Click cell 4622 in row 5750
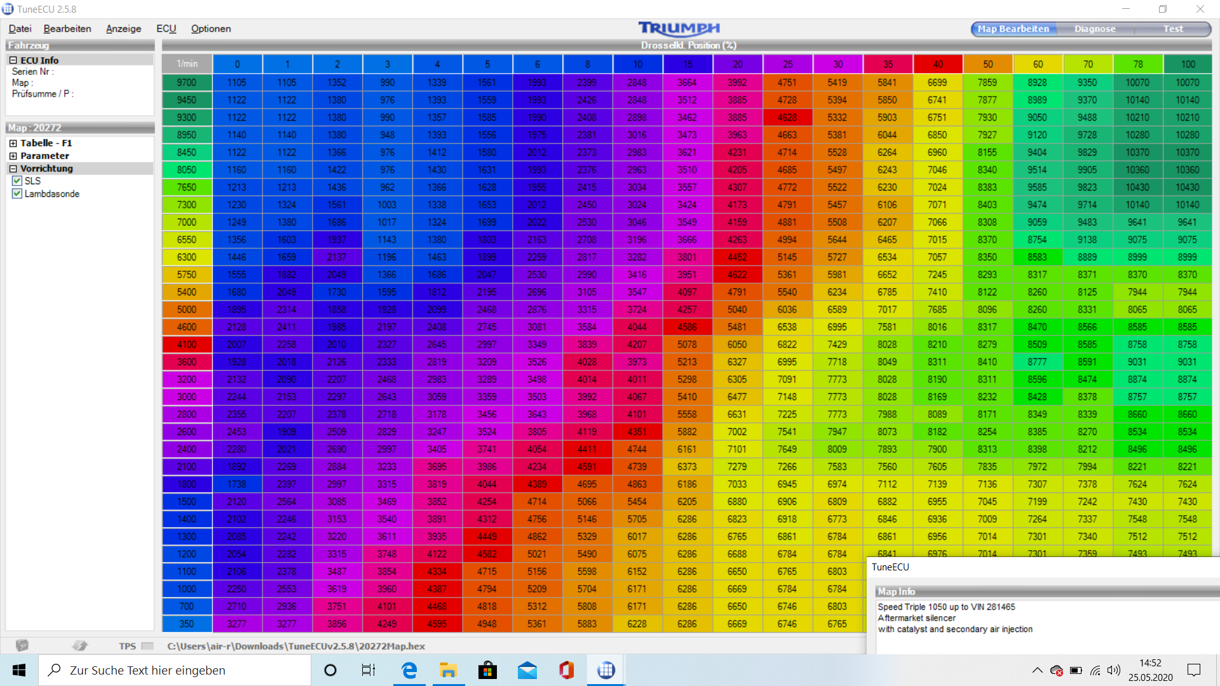1220x686 pixels. (737, 274)
